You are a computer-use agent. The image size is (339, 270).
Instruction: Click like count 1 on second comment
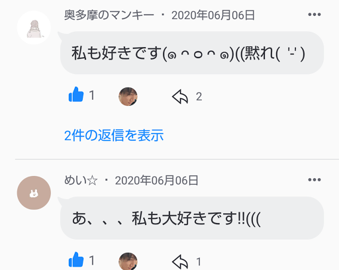(x=92, y=261)
